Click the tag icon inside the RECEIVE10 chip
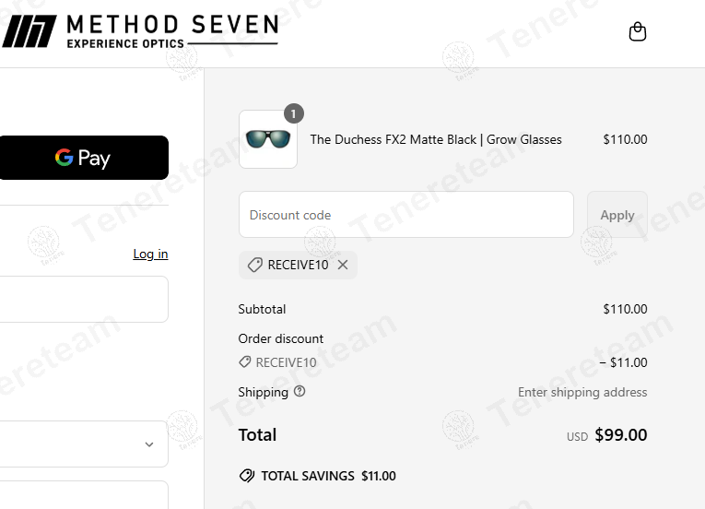The width and height of the screenshot is (705, 509). pos(254,265)
